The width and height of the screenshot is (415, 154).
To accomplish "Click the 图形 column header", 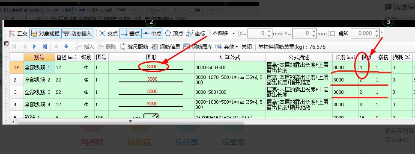I will click(x=151, y=57).
